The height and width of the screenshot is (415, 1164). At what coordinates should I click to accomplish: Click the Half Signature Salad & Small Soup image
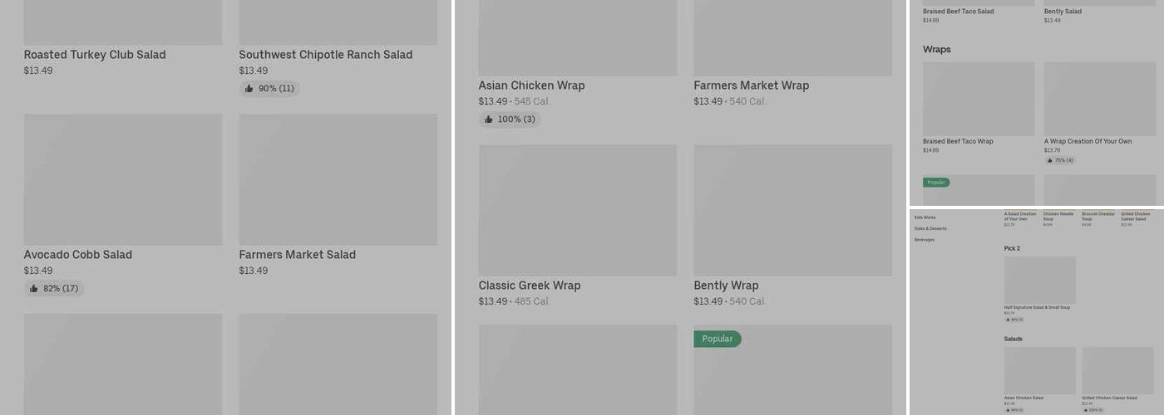pos(1039,280)
